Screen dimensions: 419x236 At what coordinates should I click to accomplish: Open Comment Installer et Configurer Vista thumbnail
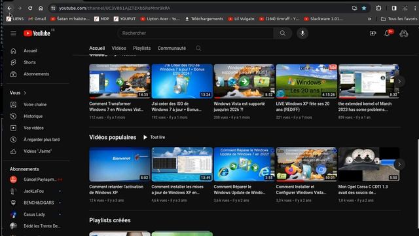(x=306, y=165)
